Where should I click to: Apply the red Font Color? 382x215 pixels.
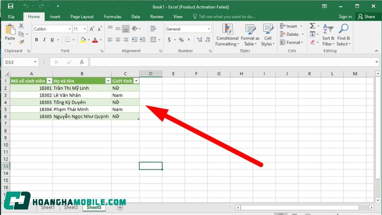[x=95, y=40]
